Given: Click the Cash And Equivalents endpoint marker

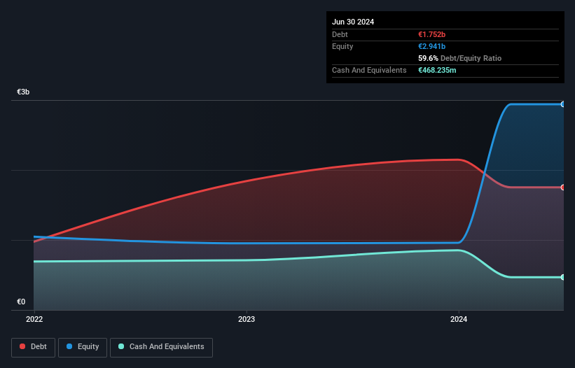Looking at the screenshot, I should tap(563, 277).
